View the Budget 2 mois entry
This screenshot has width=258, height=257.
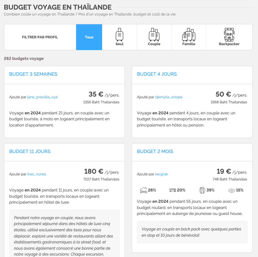(155, 152)
